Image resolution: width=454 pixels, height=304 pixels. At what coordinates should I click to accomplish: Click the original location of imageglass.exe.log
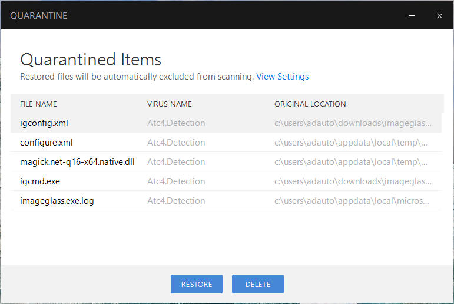click(352, 201)
